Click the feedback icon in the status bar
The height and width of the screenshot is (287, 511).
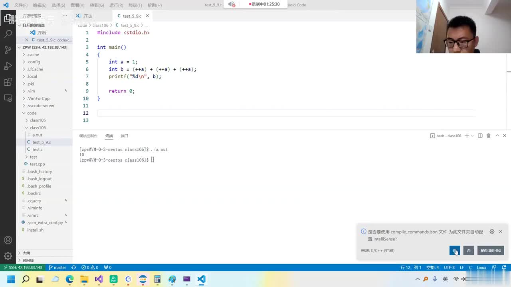[494, 267]
